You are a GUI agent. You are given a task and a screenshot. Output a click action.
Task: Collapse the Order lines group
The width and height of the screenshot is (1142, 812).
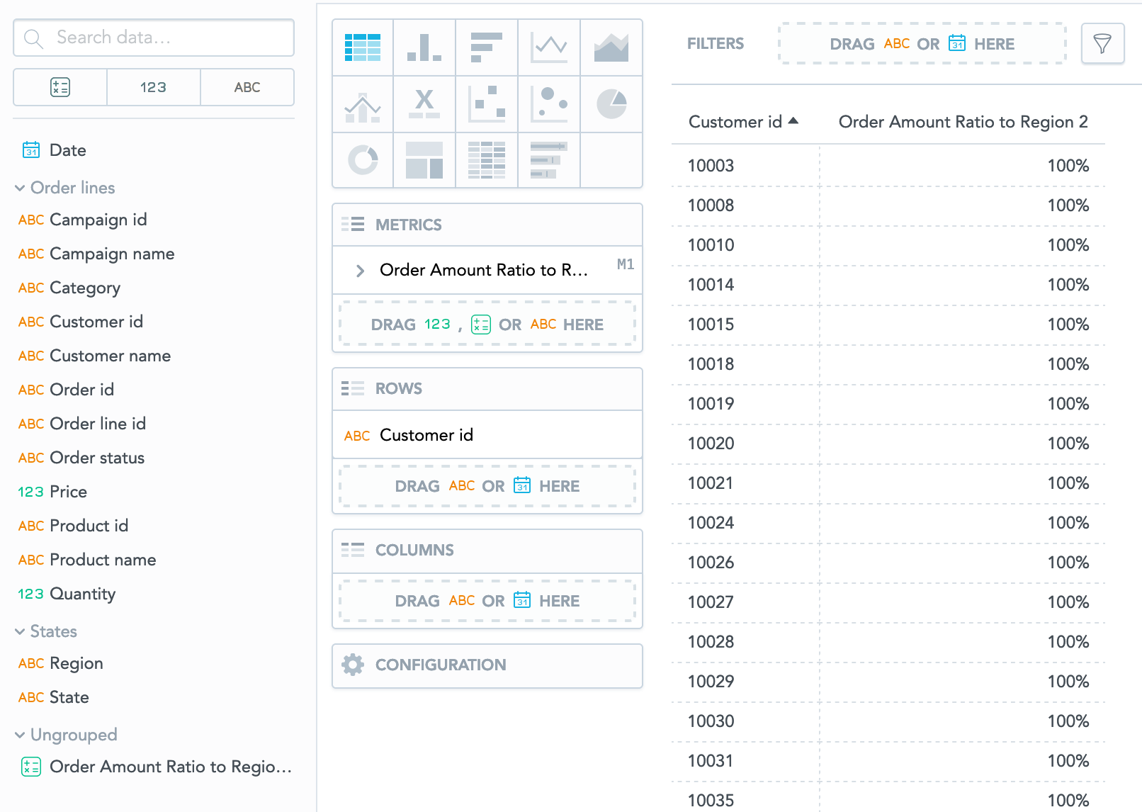click(19, 188)
